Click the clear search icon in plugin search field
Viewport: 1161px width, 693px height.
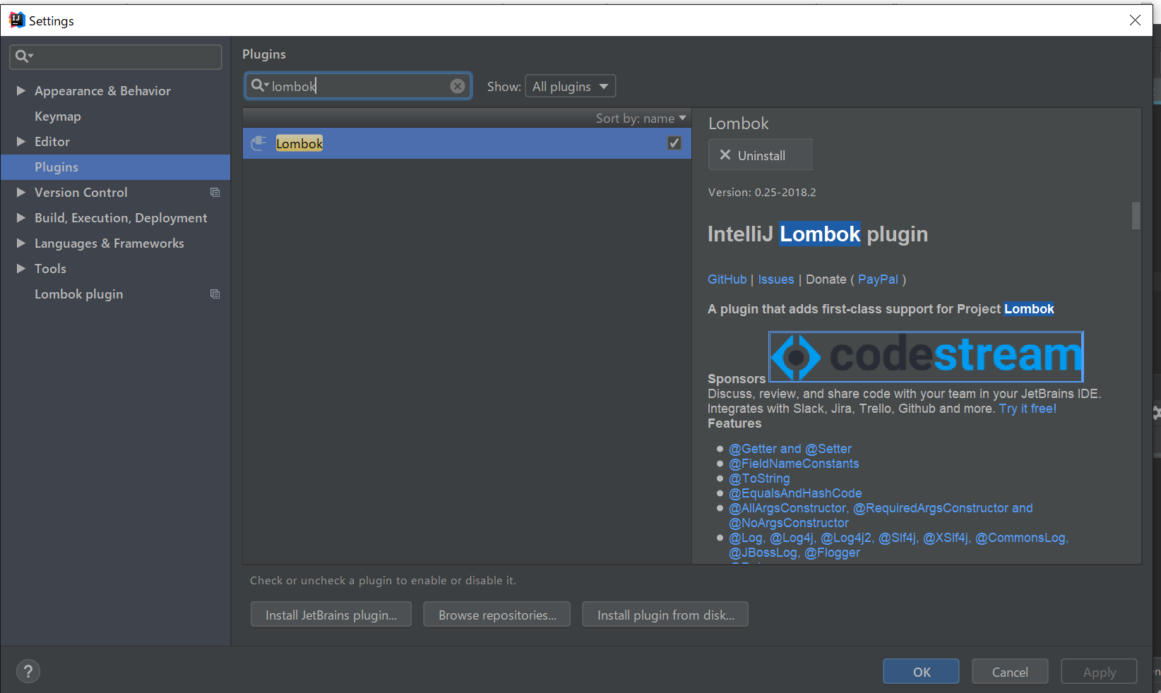tap(458, 86)
